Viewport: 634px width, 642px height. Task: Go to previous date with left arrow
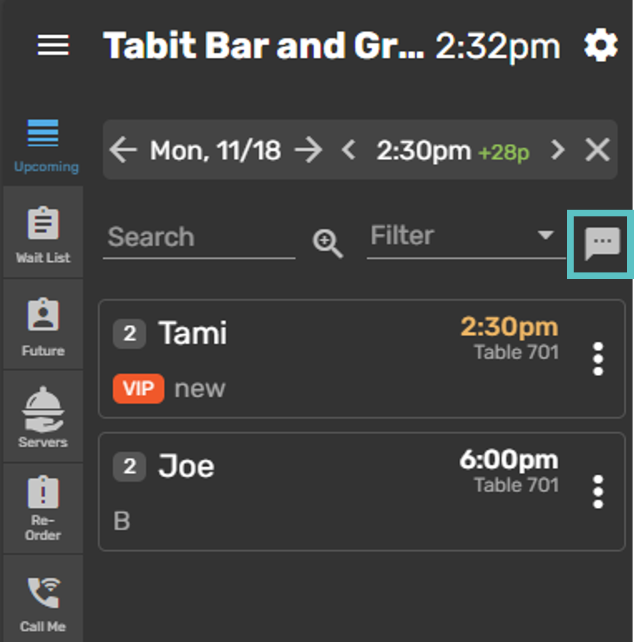[x=123, y=150]
